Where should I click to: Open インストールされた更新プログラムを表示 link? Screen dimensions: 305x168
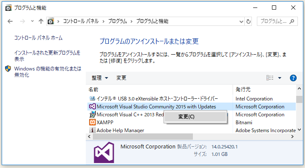click(47, 56)
